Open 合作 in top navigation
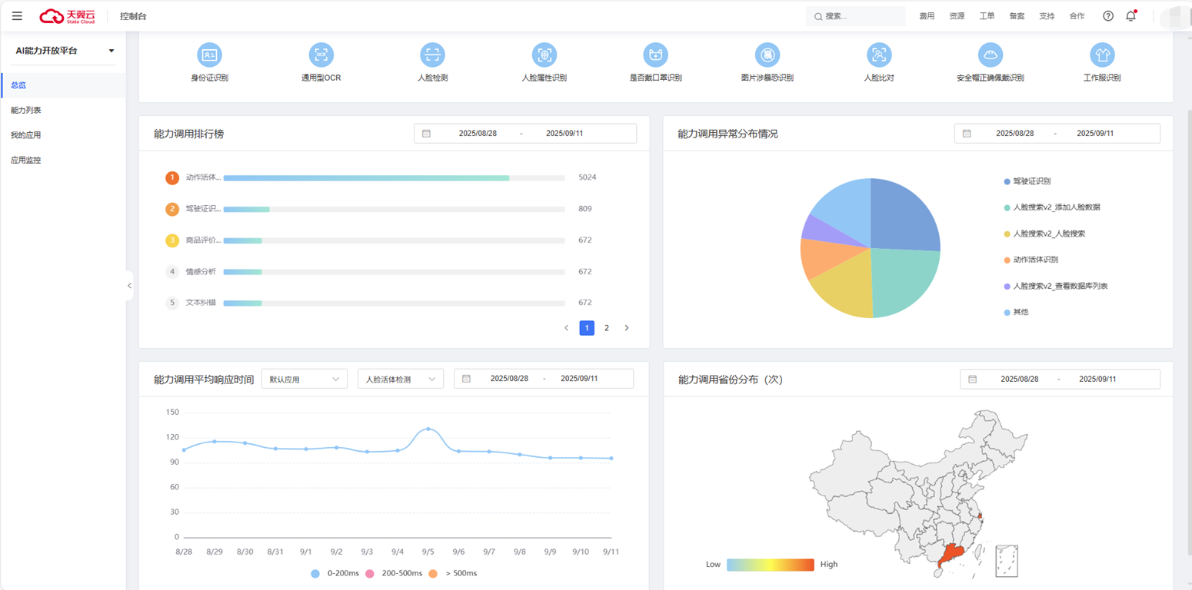Screen dimensions: 1192x590 click(x=1077, y=16)
